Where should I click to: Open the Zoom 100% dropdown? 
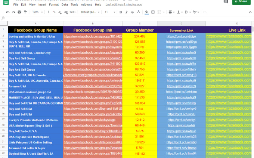click(37, 12)
